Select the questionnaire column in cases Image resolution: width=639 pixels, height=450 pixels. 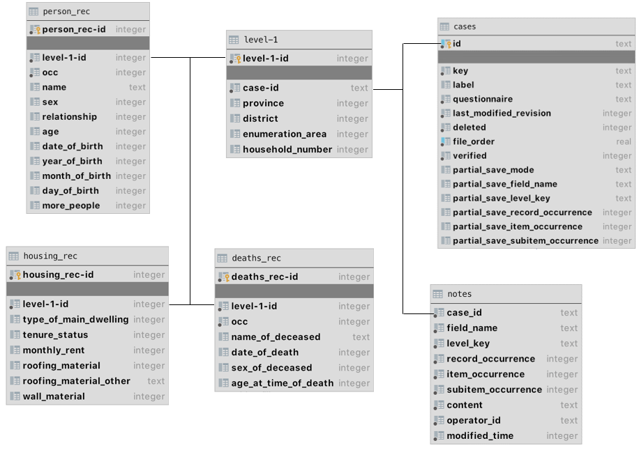point(482,99)
